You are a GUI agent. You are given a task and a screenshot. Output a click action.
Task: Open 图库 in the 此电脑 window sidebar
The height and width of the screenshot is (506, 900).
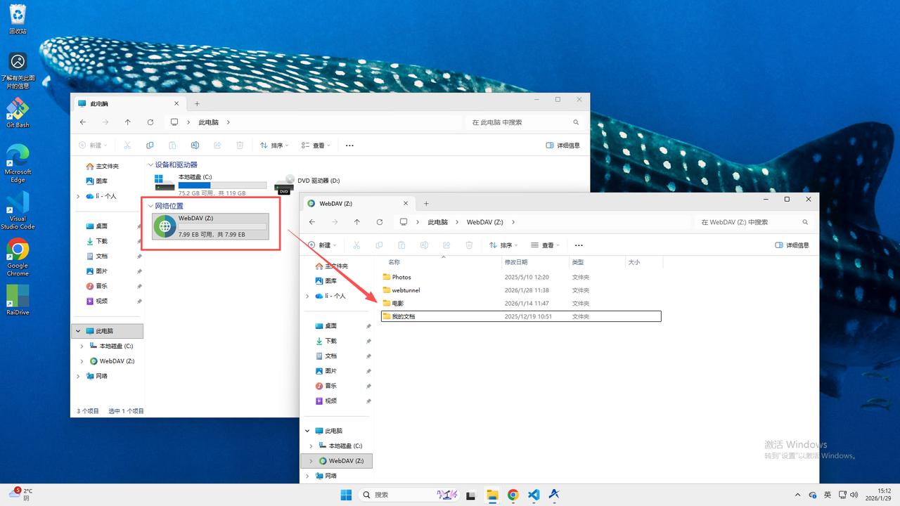pos(98,181)
